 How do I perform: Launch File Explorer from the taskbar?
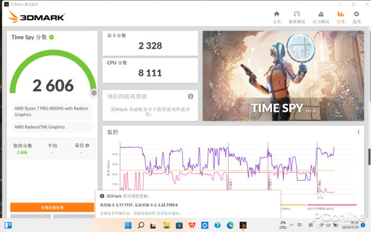pos(166,225)
